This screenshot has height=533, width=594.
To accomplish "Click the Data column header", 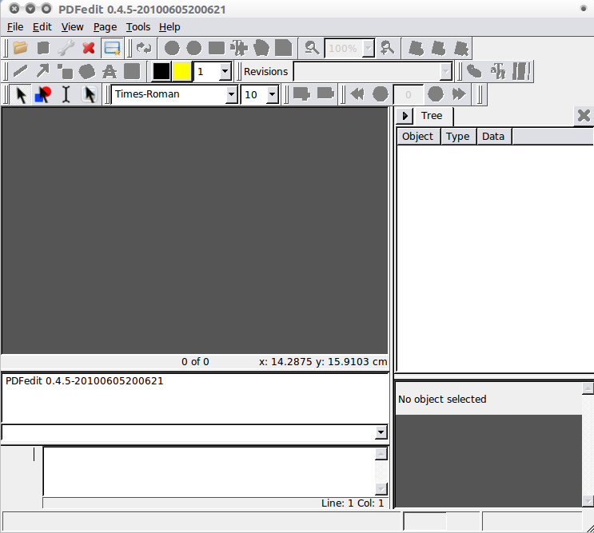I will pos(493,137).
